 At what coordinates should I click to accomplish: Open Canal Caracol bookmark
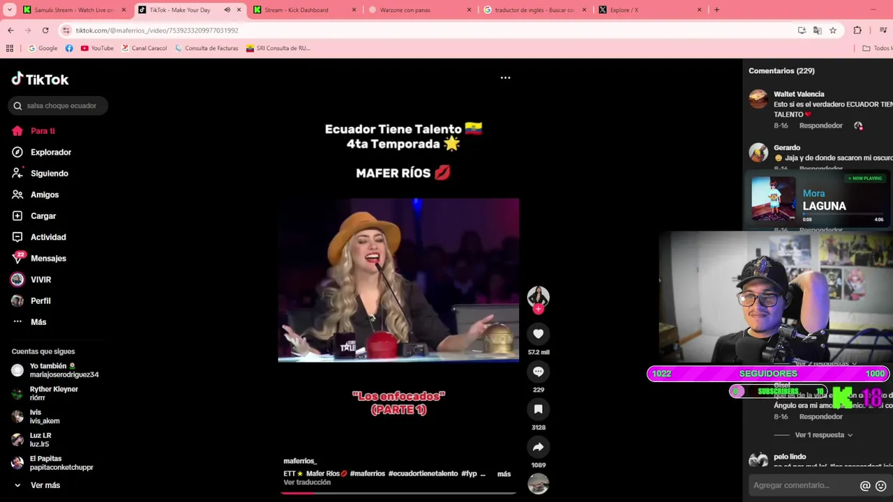click(x=144, y=48)
